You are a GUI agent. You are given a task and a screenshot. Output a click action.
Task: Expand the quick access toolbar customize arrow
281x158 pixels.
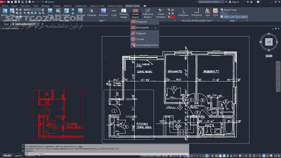(x=43, y=2)
